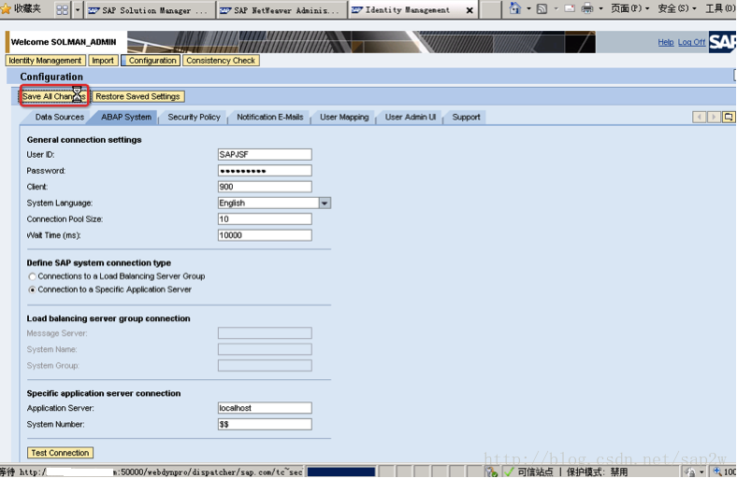Click the Connection Pool Size field
This screenshot has width=737, height=478.
(265, 219)
